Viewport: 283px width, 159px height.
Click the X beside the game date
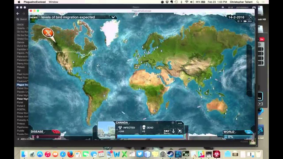point(251,17)
